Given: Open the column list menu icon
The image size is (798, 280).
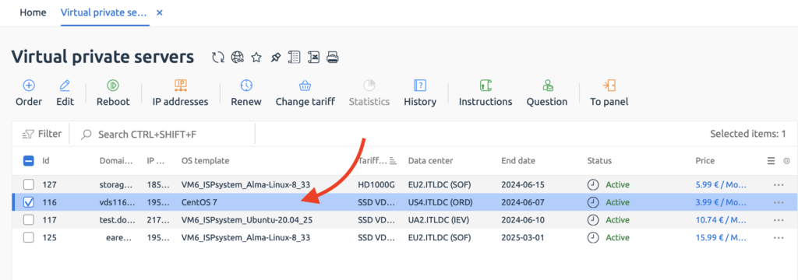Looking at the screenshot, I should tap(771, 160).
